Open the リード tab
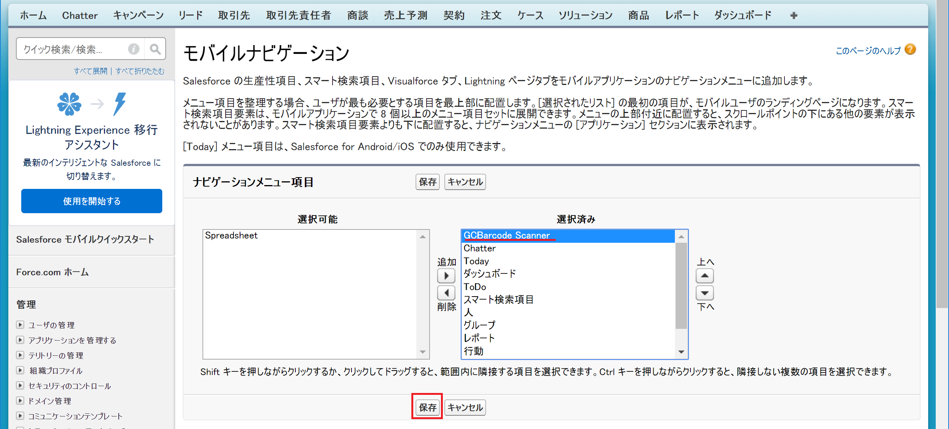The image size is (949, 429). coord(191,16)
